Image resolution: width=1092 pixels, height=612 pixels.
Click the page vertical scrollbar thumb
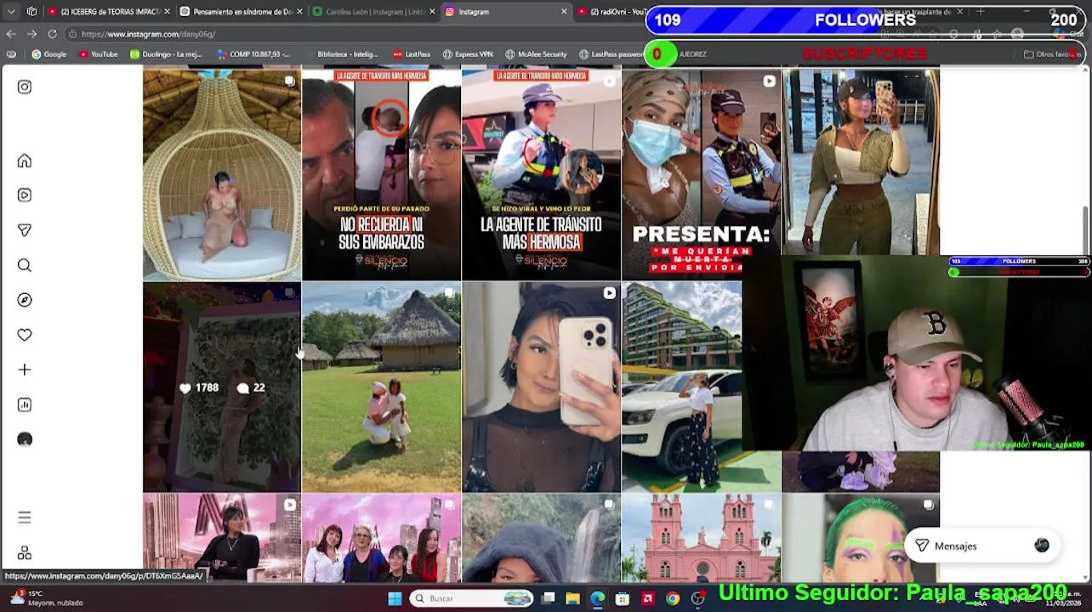coord(1084,229)
